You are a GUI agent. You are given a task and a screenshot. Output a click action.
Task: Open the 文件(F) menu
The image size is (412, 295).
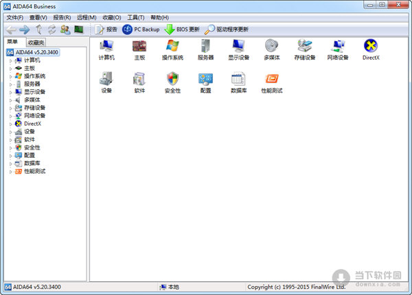coord(15,18)
